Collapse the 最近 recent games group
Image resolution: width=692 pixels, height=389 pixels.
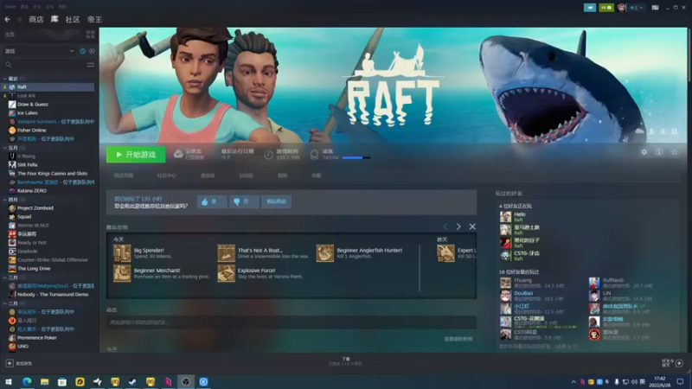point(5,79)
